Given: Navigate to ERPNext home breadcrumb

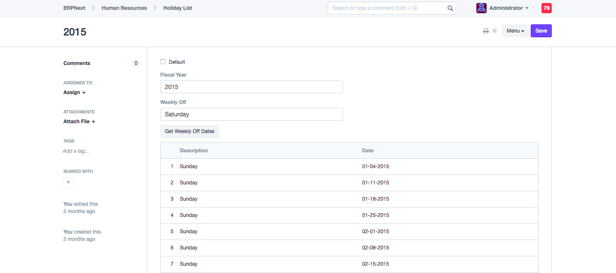Looking at the screenshot, I should coord(74,8).
